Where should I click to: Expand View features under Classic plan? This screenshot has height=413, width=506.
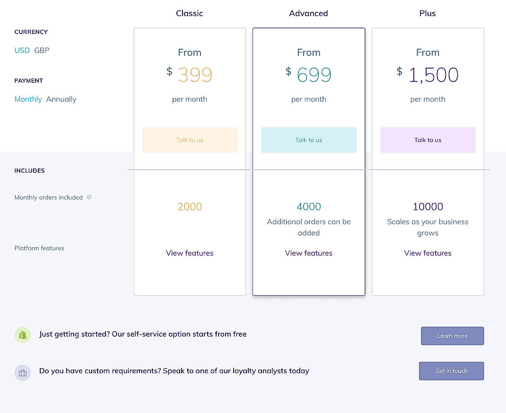[x=190, y=253]
